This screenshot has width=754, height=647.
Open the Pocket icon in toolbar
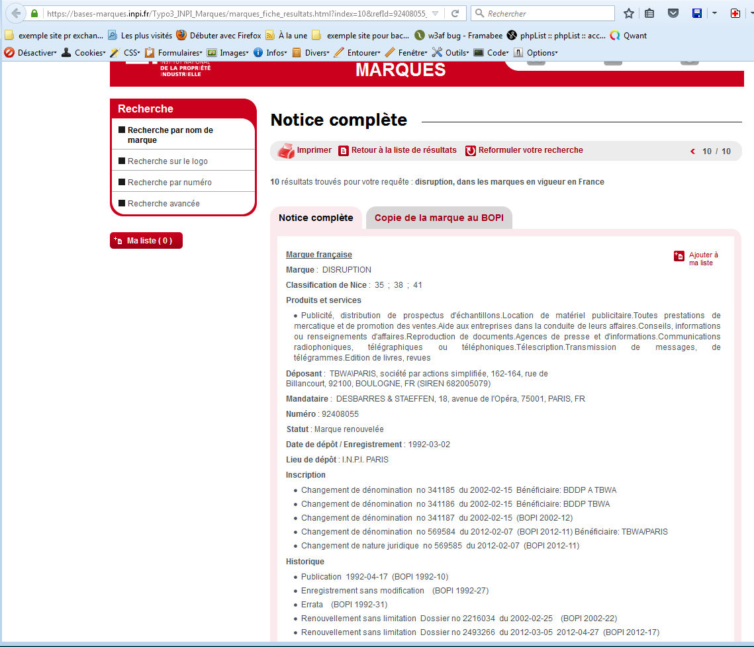tap(673, 13)
